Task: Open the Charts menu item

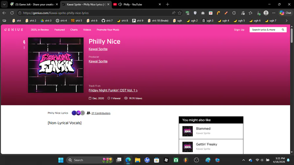Action: [74, 30]
